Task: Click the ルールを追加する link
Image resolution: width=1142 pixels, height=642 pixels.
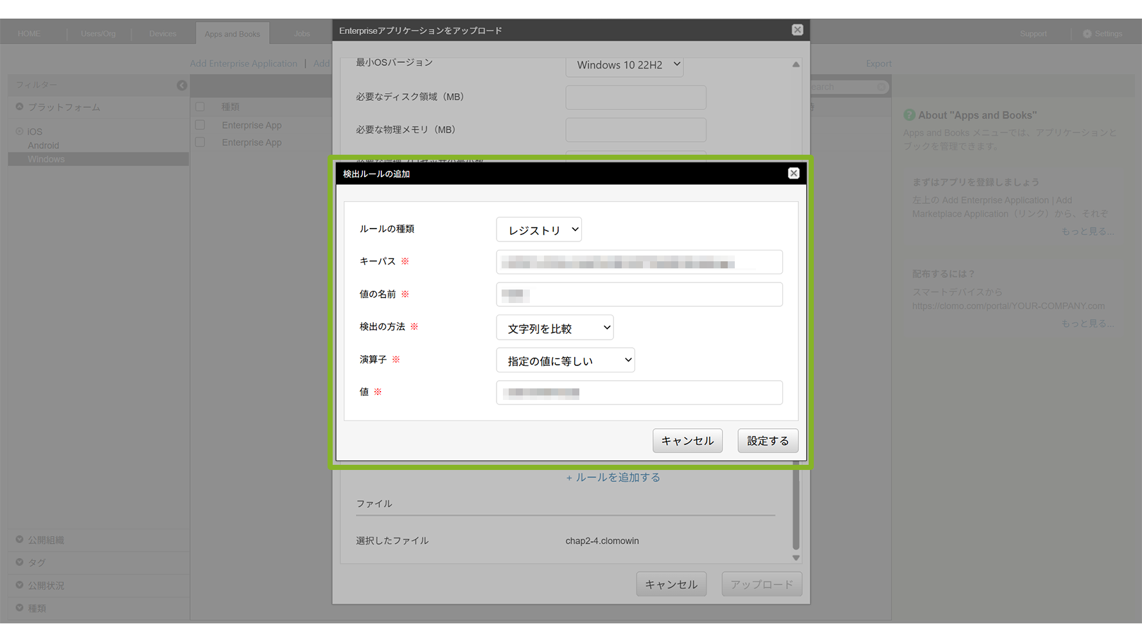Action: coord(613,478)
